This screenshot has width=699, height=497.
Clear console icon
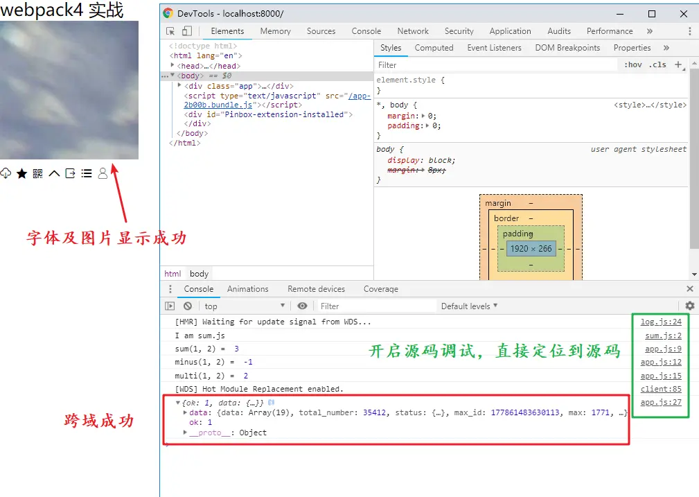click(x=188, y=306)
